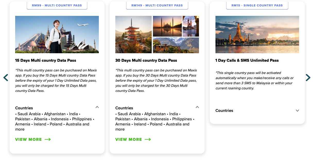Select RM99 Multi Country Pass label
Viewport: 313px width, 160px height.
[57, 5]
